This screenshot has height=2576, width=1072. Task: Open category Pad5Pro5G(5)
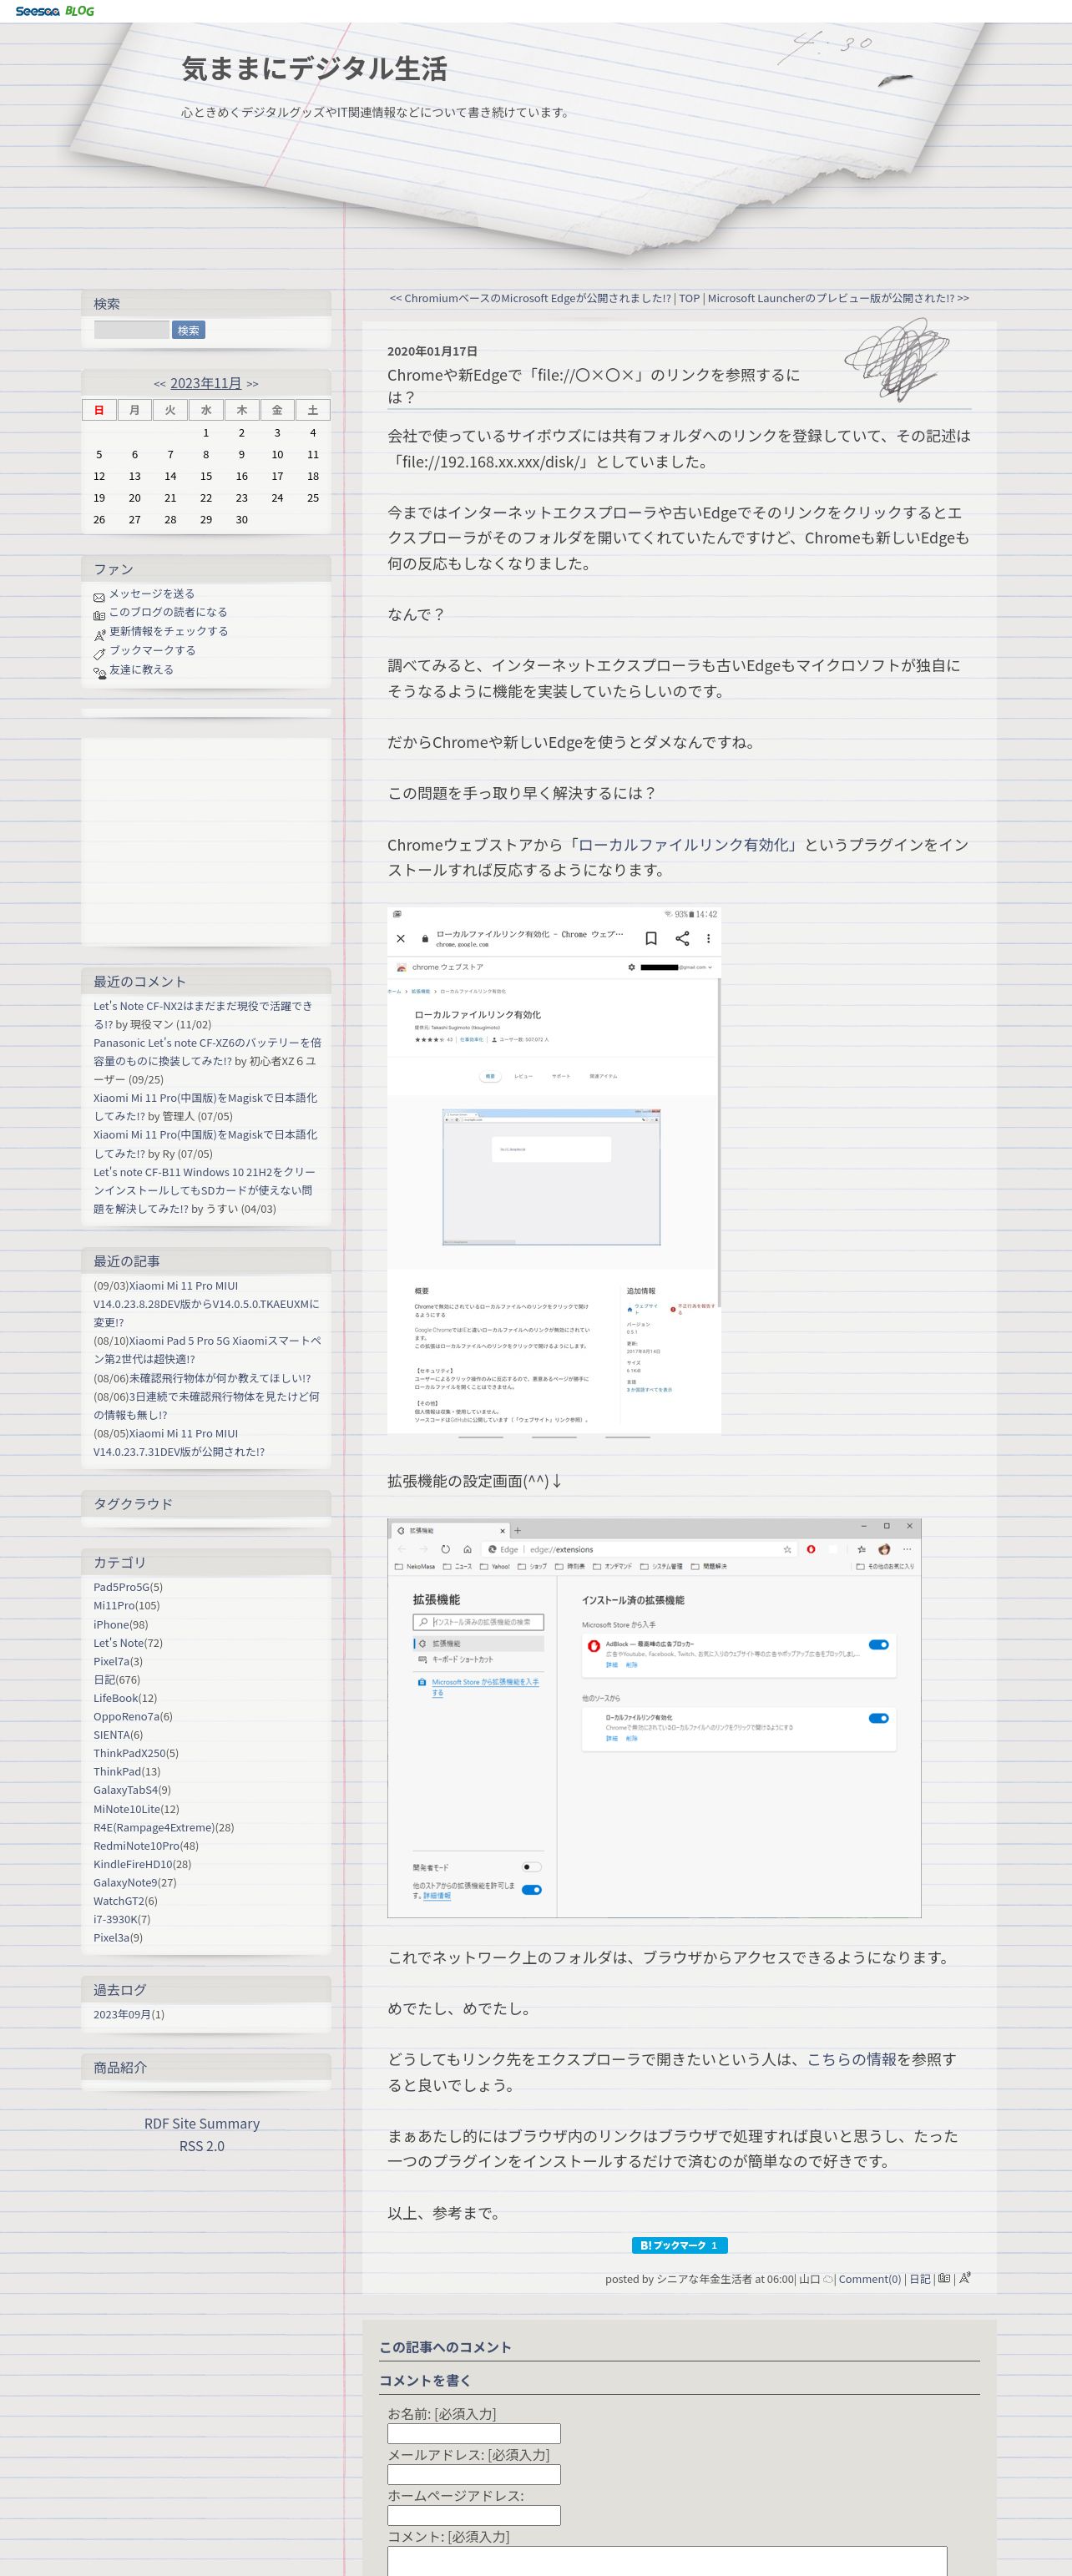click(128, 1587)
